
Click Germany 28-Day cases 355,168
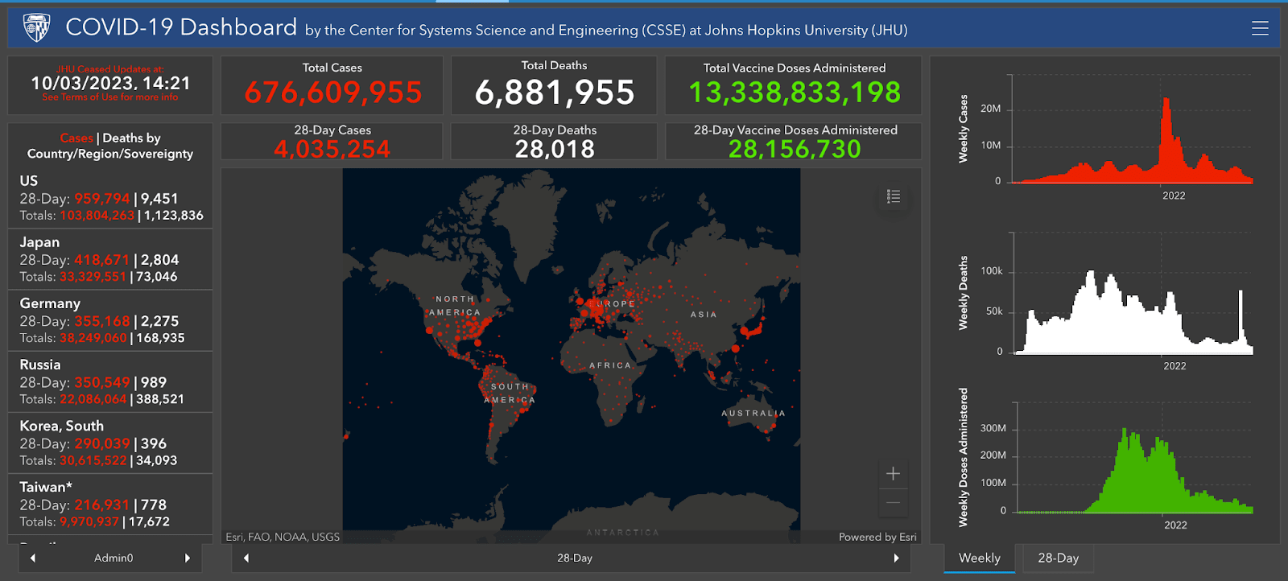[101, 321]
